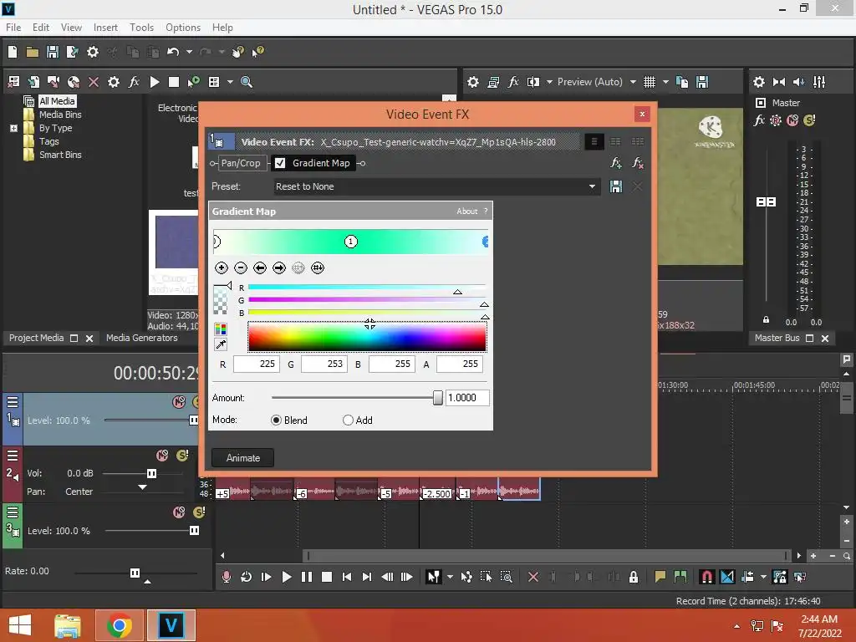Image resolution: width=856 pixels, height=642 pixels.
Task: Open media search magnifier in Project Media
Action: 247,82
